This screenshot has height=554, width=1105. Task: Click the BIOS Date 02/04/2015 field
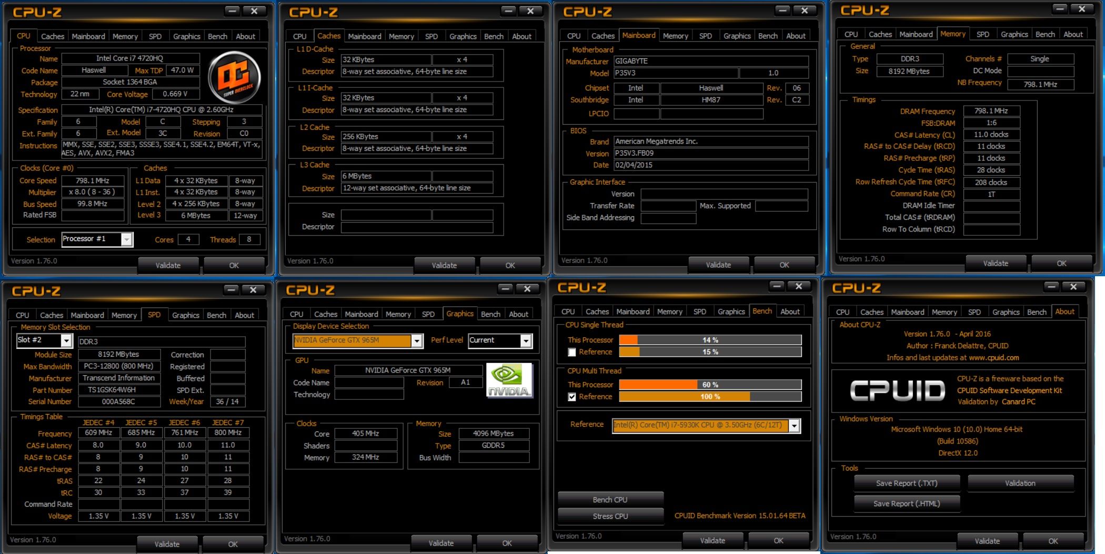tap(711, 165)
